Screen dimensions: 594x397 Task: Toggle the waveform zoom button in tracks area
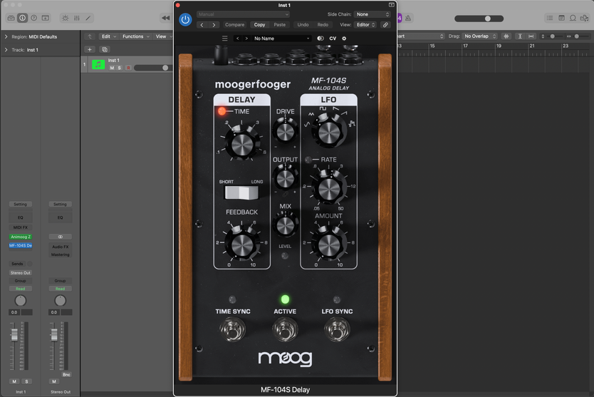click(x=506, y=36)
